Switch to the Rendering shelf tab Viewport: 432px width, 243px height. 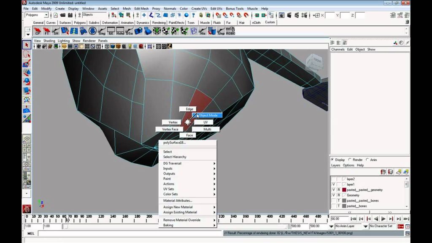(159, 23)
